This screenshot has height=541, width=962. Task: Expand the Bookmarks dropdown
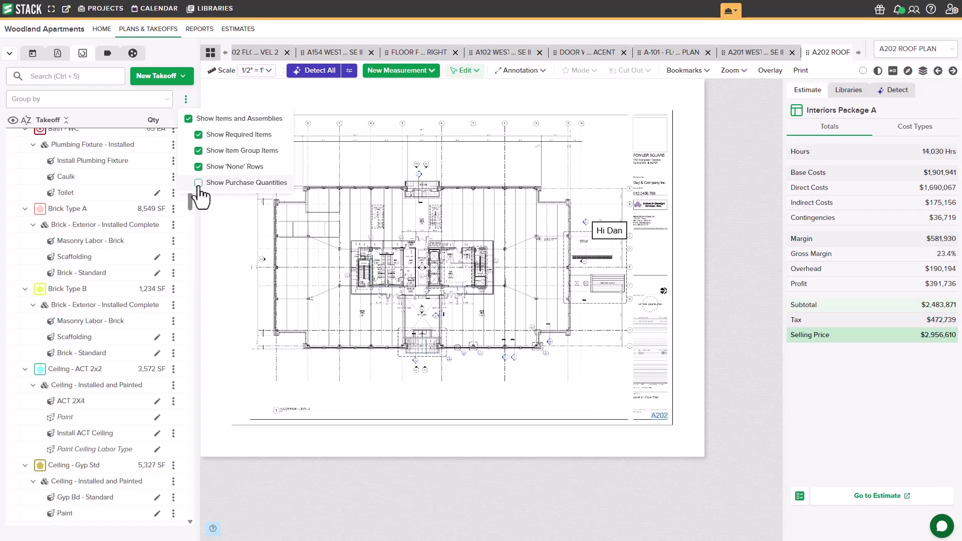click(688, 71)
